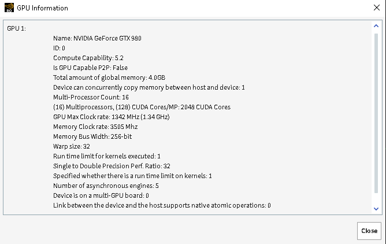Screen dimensions: 386x244
Task: Click the Multi-Processor Count: 16 line
Action: point(91,97)
